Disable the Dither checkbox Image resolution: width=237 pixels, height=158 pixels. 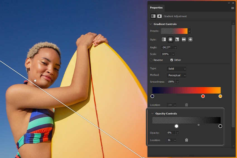171,60
